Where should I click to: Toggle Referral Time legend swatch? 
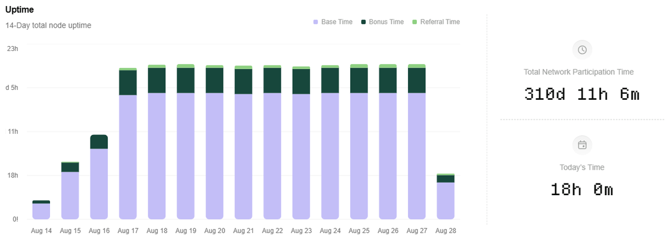pyautogui.click(x=415, y=22)
